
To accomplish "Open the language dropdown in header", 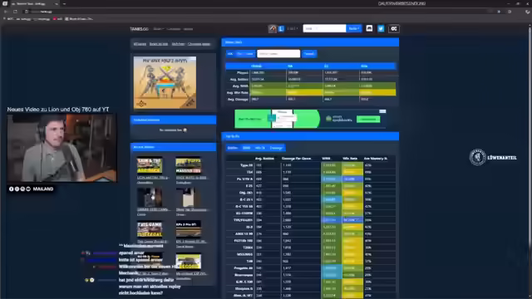I will coord(292,29).
